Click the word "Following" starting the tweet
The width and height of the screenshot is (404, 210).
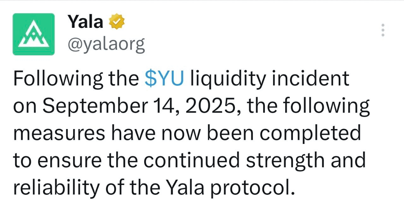pyautogui.click(x=58, y=80)
